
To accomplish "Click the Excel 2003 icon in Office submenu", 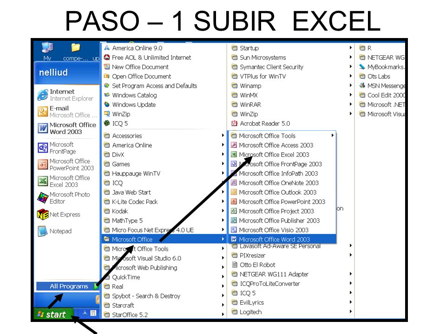I will point(234,154).
